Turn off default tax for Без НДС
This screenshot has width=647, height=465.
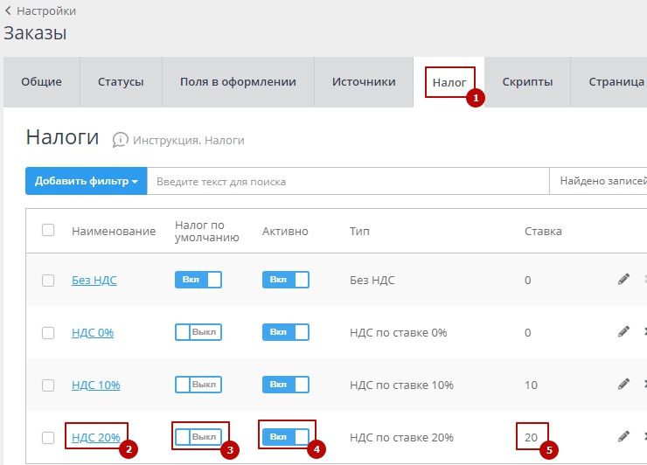coord(198,280)
